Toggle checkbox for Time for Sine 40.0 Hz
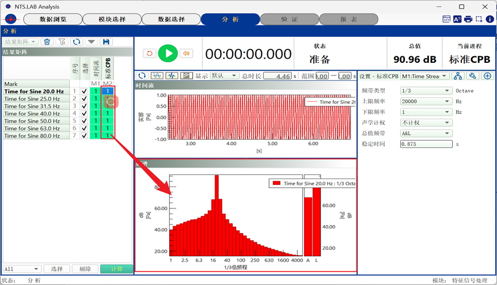 click(85, 113)
